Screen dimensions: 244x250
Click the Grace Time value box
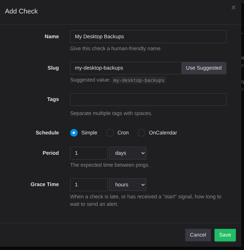[x=89, y=185]
